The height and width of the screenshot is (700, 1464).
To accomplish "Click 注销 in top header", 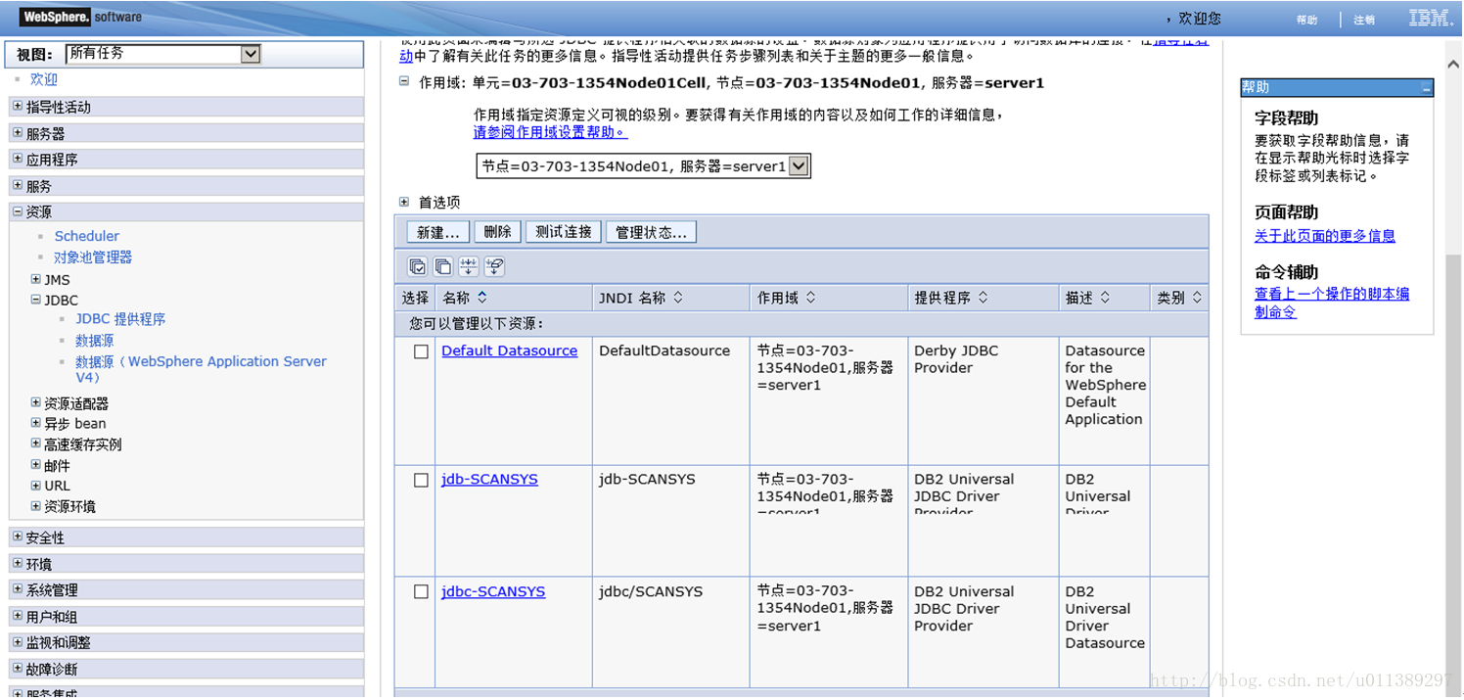I will [1364, 20].
